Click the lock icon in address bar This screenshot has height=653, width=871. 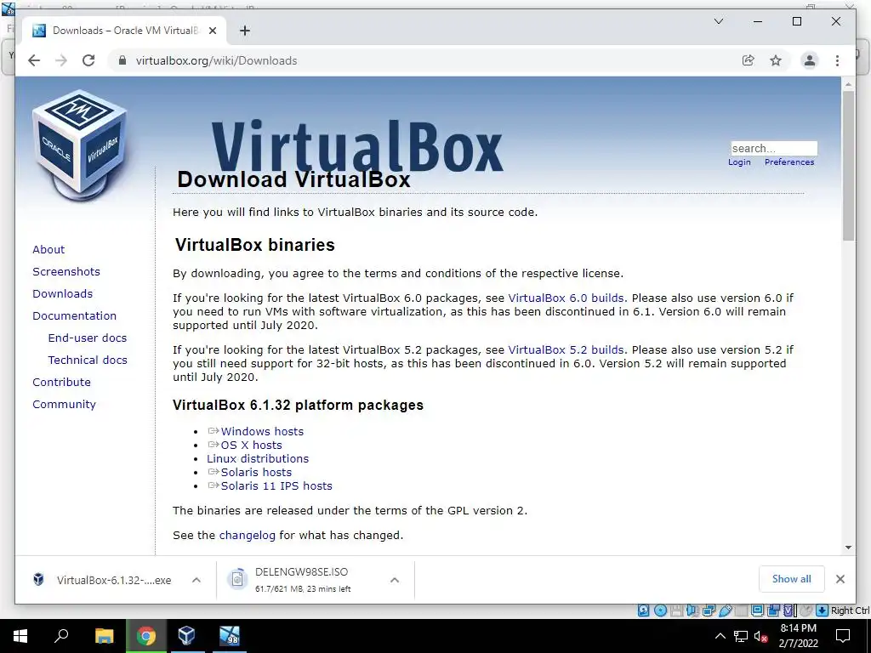tap(122, 60)
